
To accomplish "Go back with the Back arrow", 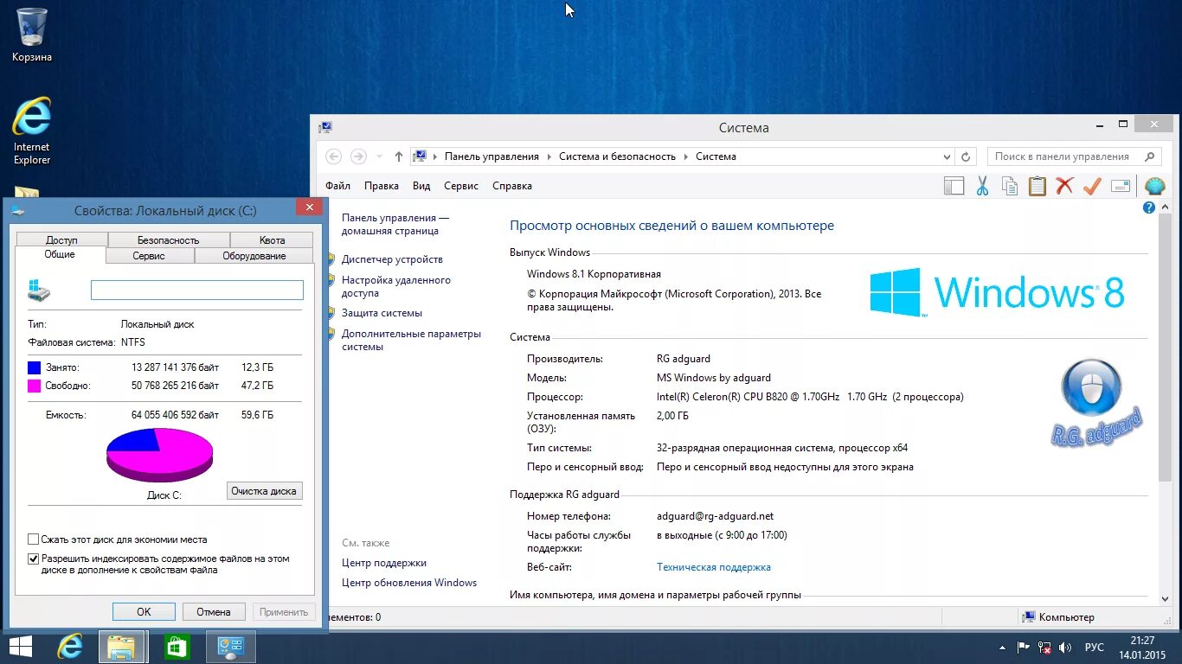I will click(x=334, y=156).
